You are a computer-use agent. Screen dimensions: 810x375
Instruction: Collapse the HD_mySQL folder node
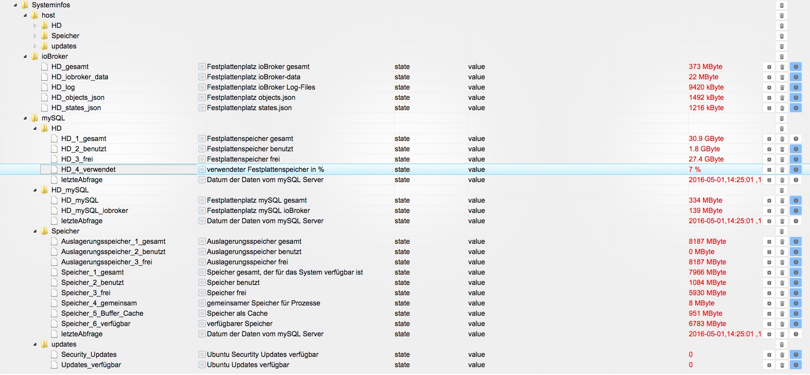[35, 190]
